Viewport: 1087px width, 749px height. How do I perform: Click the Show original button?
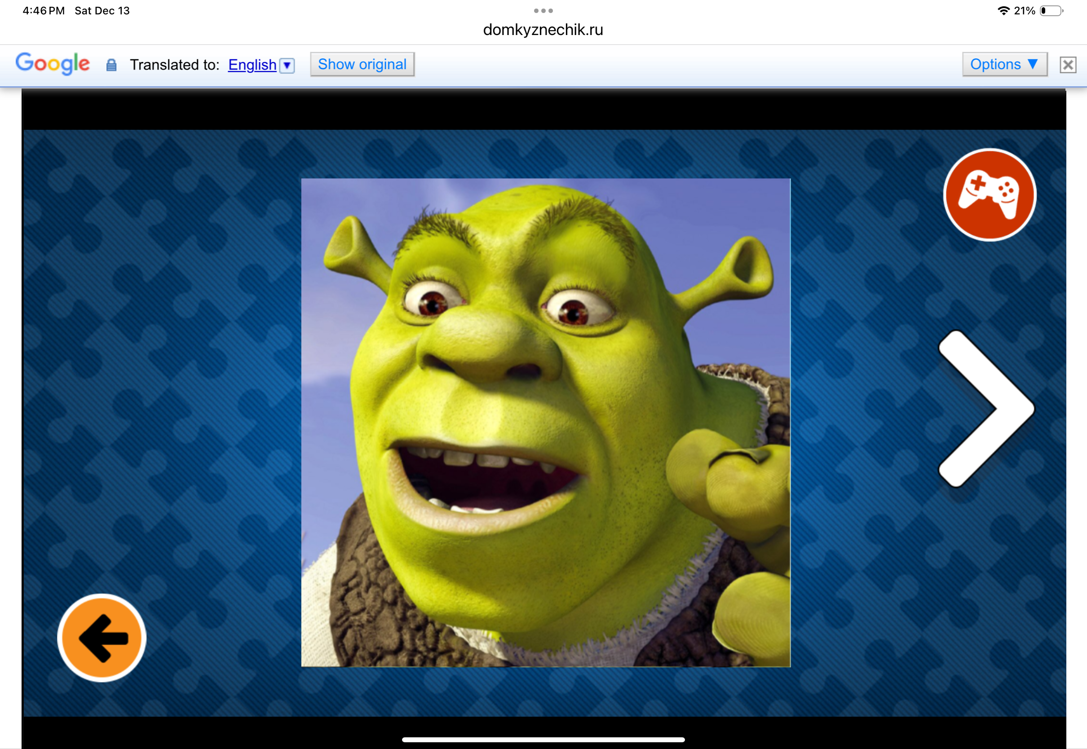[x=362, y=64]
